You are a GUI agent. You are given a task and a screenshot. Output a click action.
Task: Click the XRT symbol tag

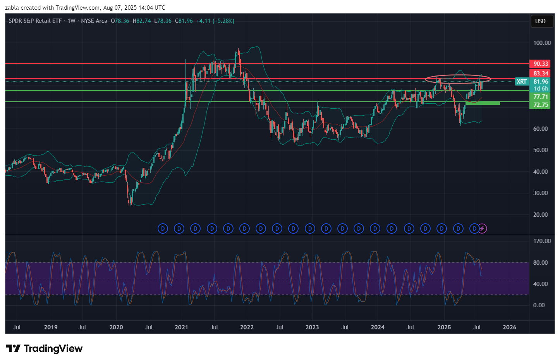click(521, 82)
